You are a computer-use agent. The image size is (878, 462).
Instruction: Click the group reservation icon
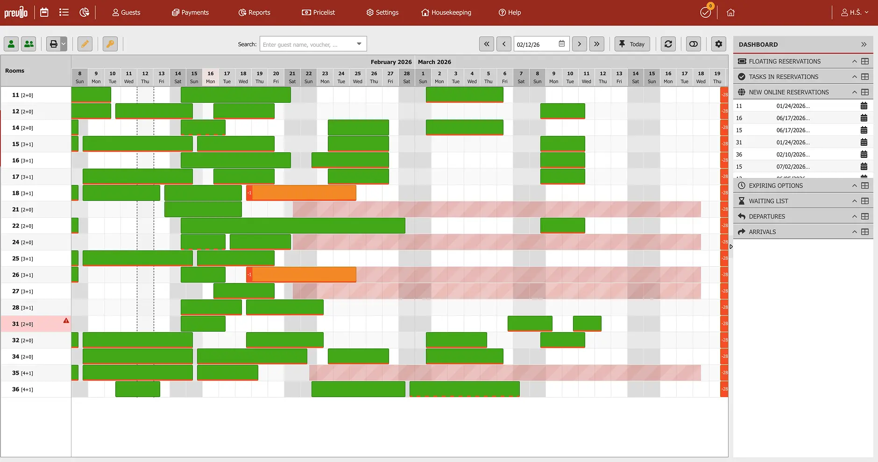(x=29, y=44)
